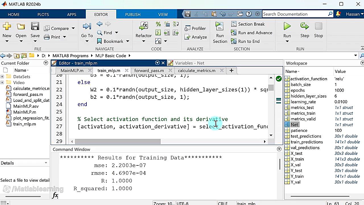This screenshot has height=205, width=364.
Task: Click the search magnifier in Search Documentation
Action: 330,14
